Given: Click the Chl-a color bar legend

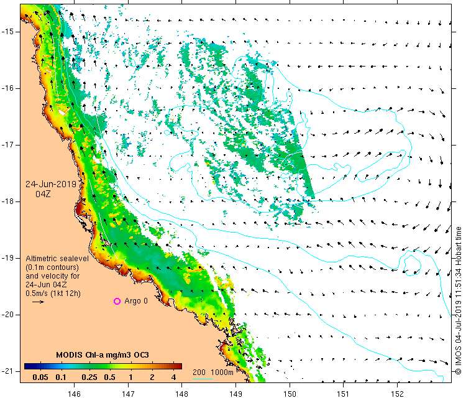Looking at the screenshot, I should (x=103, y=366).
